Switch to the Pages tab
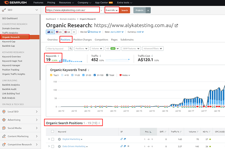This screenshot has width=225, height=149. [114, 40]
